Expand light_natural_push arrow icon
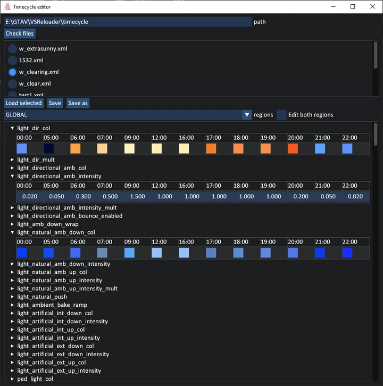 pos(12,297)
